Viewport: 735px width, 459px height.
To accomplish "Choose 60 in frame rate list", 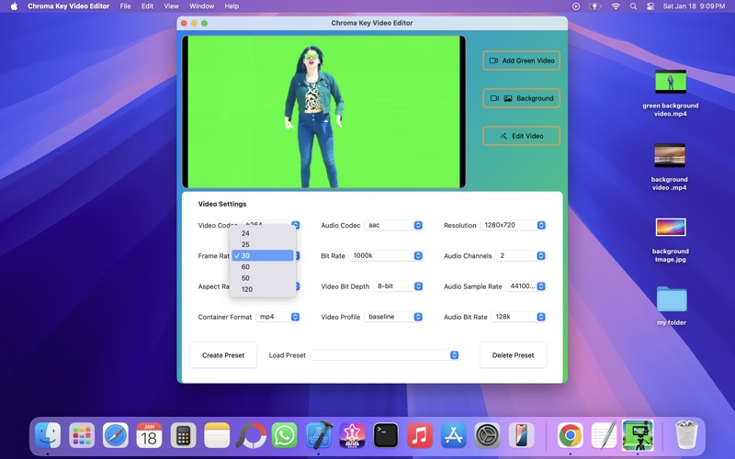I will coord(263,267).
